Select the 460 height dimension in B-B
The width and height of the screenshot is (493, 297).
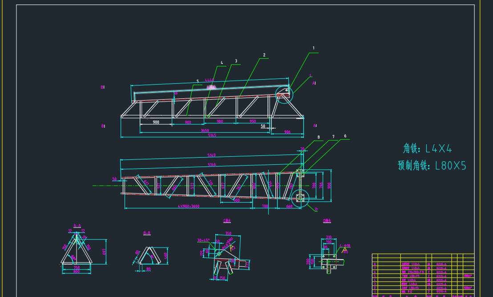pyautogui.click(x=166, y=256)
